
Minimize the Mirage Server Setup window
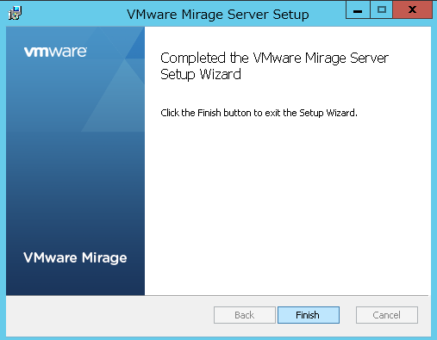pos(358,10)
